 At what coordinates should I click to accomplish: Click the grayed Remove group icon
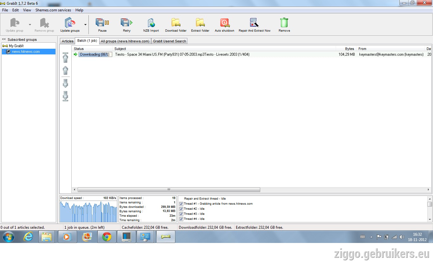click(44, 23)
